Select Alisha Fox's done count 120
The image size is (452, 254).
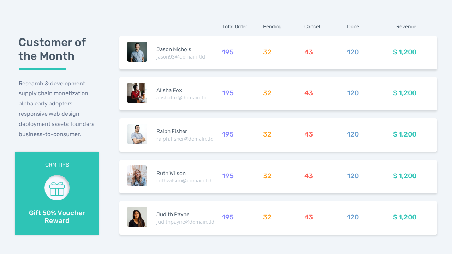[353, 93]
